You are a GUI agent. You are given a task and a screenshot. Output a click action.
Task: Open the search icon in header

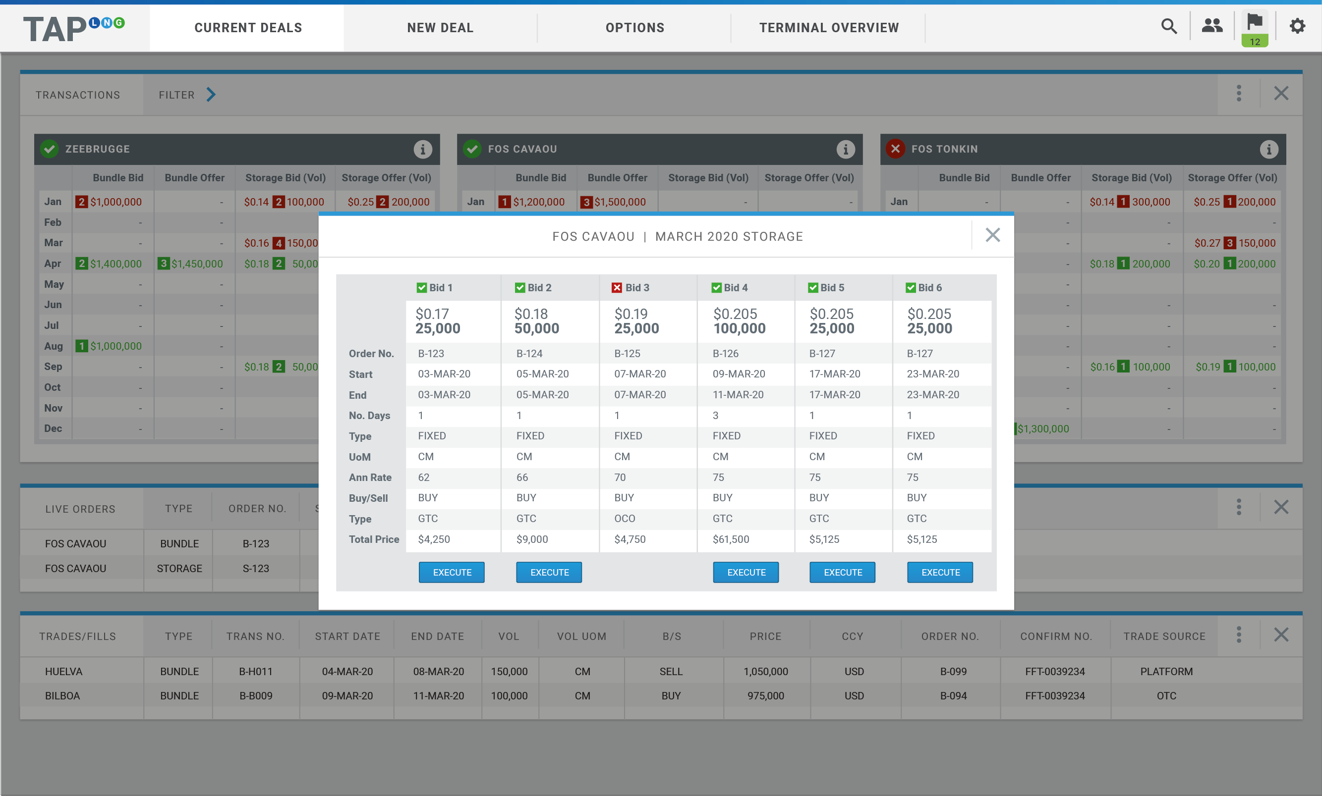coord(1168,26)
